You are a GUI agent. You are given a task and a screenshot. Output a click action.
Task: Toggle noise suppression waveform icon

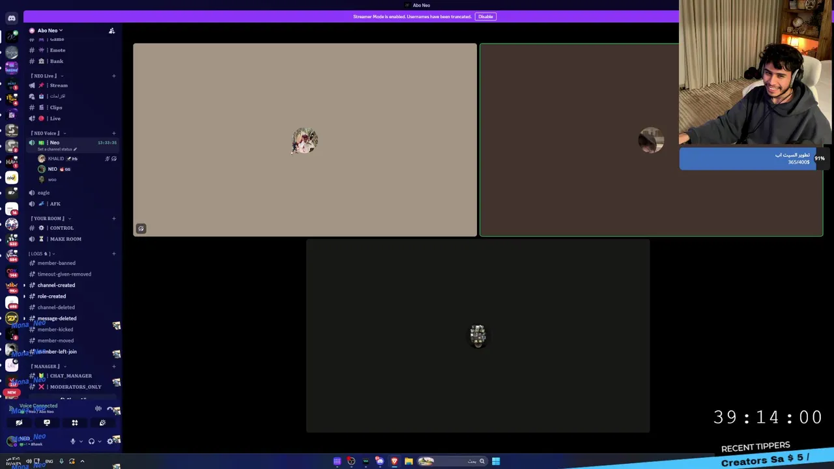98,409
